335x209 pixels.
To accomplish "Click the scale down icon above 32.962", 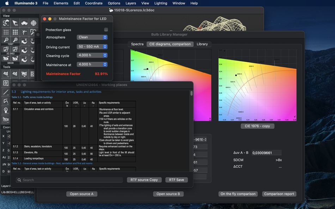I will (6, 49).
